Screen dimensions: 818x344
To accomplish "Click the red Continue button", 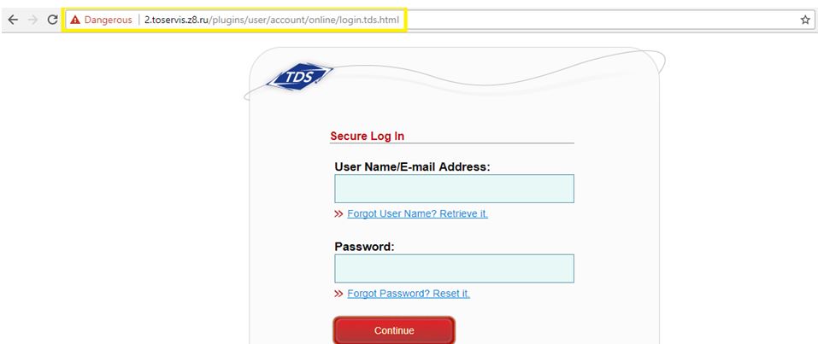I will (394, 330).
